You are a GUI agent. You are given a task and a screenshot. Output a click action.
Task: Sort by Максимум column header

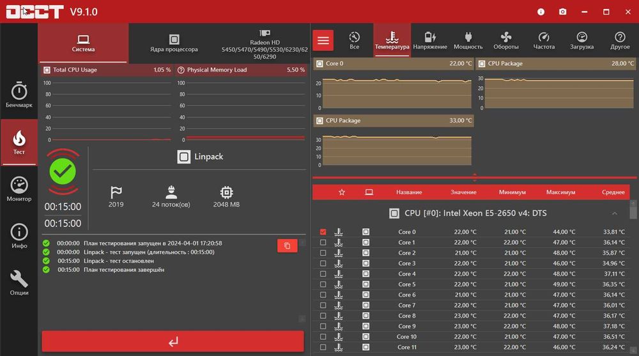[x=561, y=192]
